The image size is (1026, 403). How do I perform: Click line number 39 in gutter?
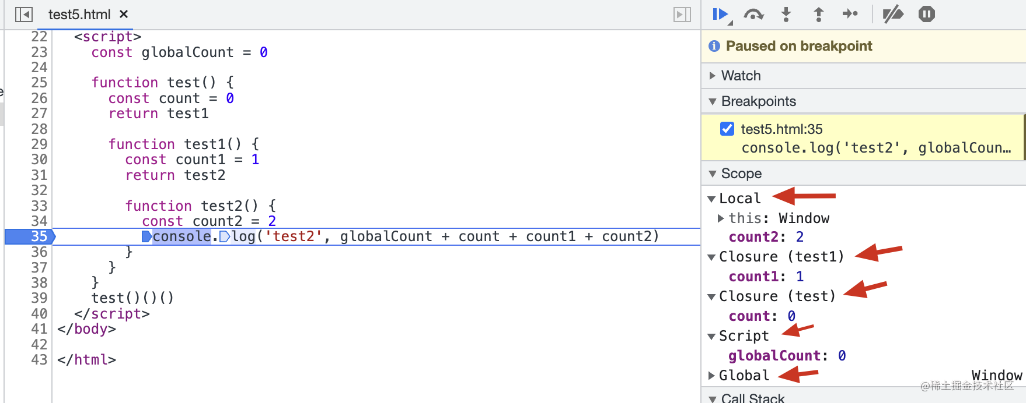pyautogui.click(x=39, y=298)
